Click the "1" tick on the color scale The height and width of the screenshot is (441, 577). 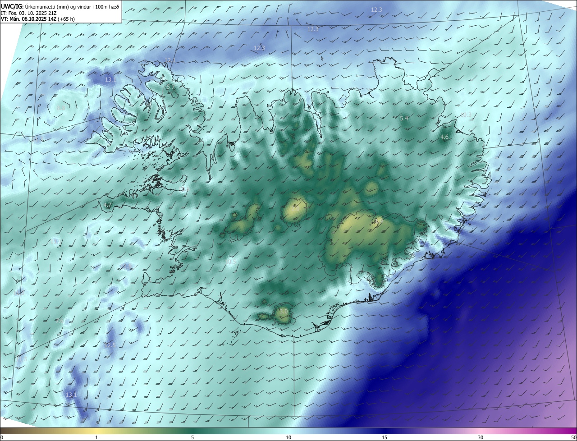[x=96, y=437]
